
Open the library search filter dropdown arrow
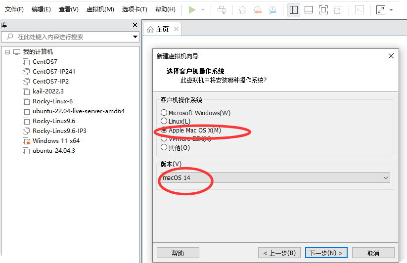(x=135, y=37)
